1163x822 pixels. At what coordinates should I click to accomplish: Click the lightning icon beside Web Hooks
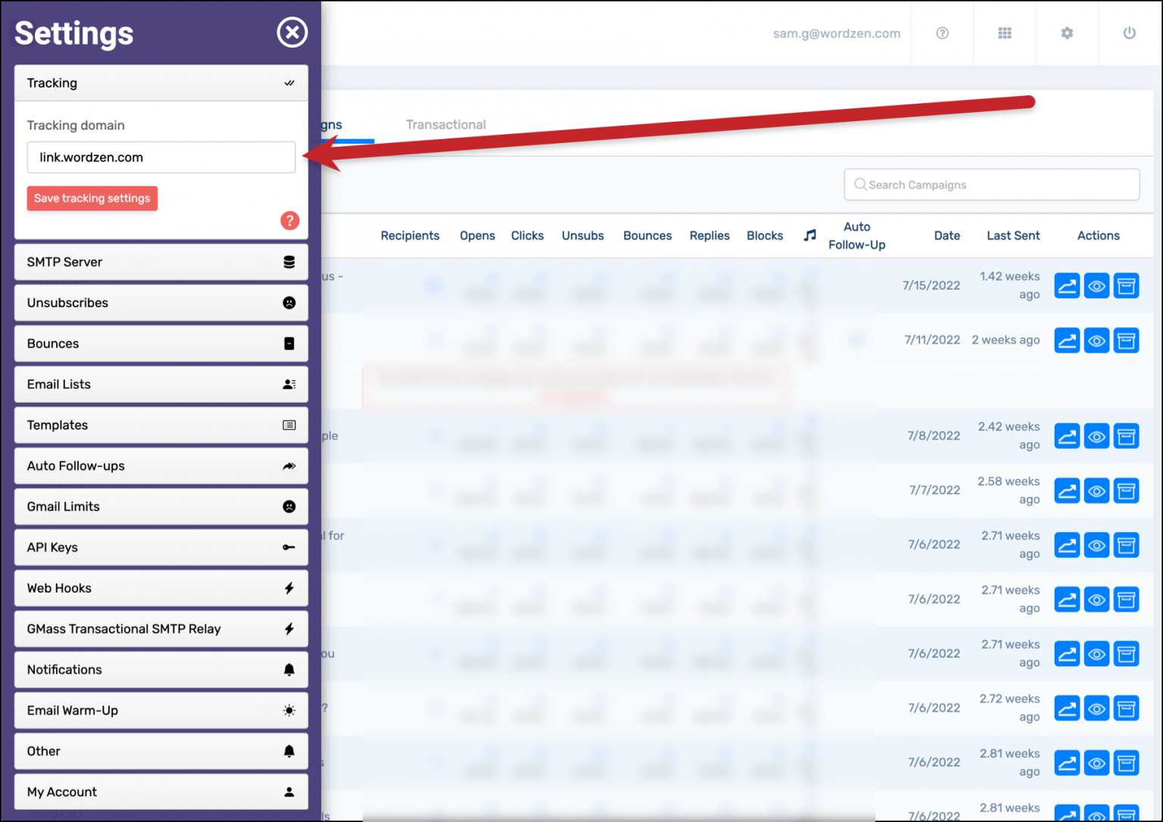click(288, 588)
